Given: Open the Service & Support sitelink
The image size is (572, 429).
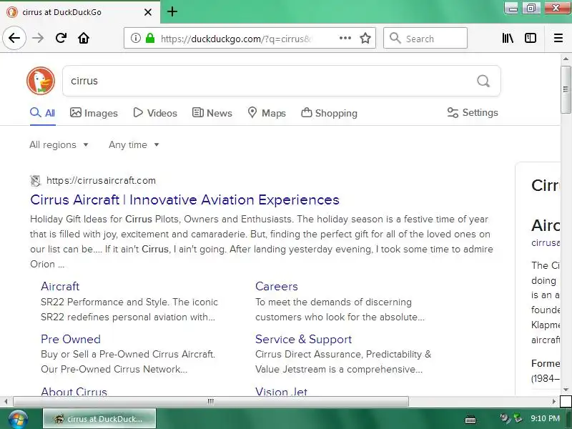Looking at the screenshot, I should pyautogui.click(x=303, y=339).
